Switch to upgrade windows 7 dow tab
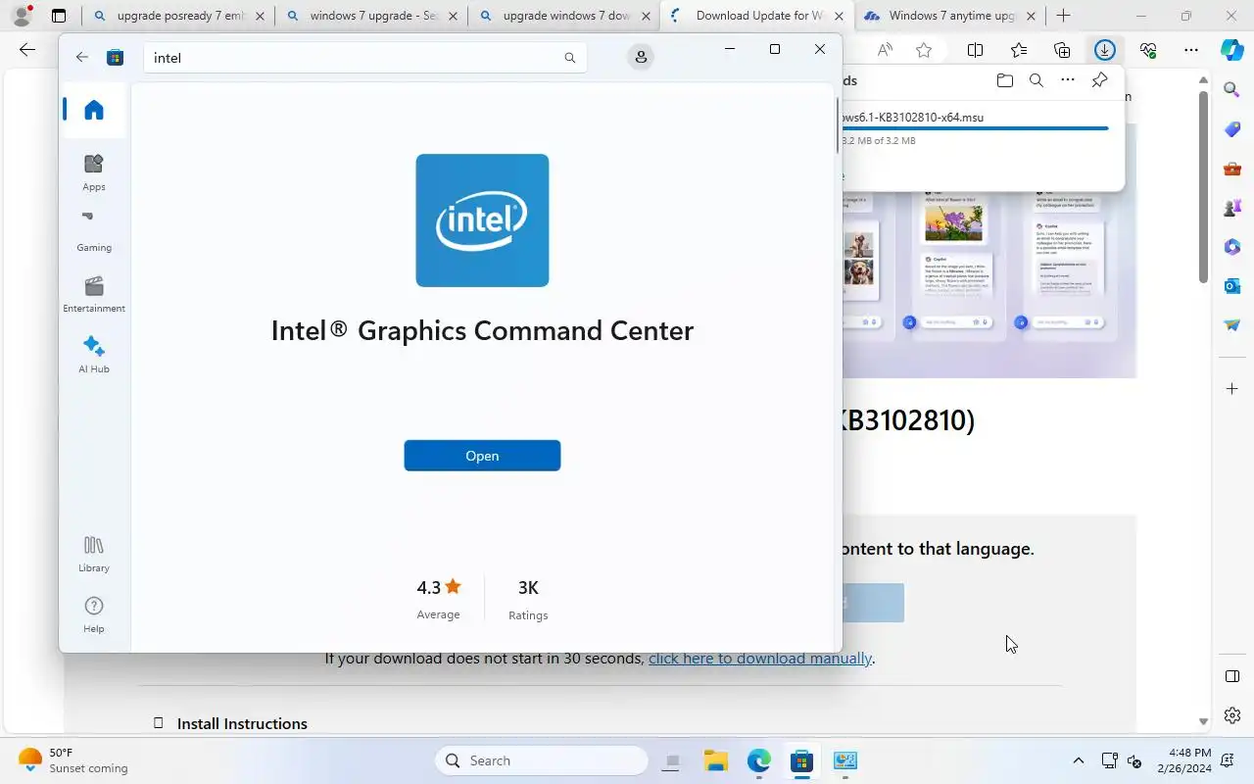This screenshot has width=1254, height=784. (x=566, y=16)
